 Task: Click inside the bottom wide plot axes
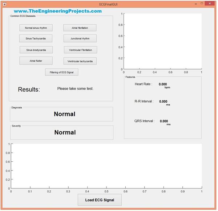[106, 166]
